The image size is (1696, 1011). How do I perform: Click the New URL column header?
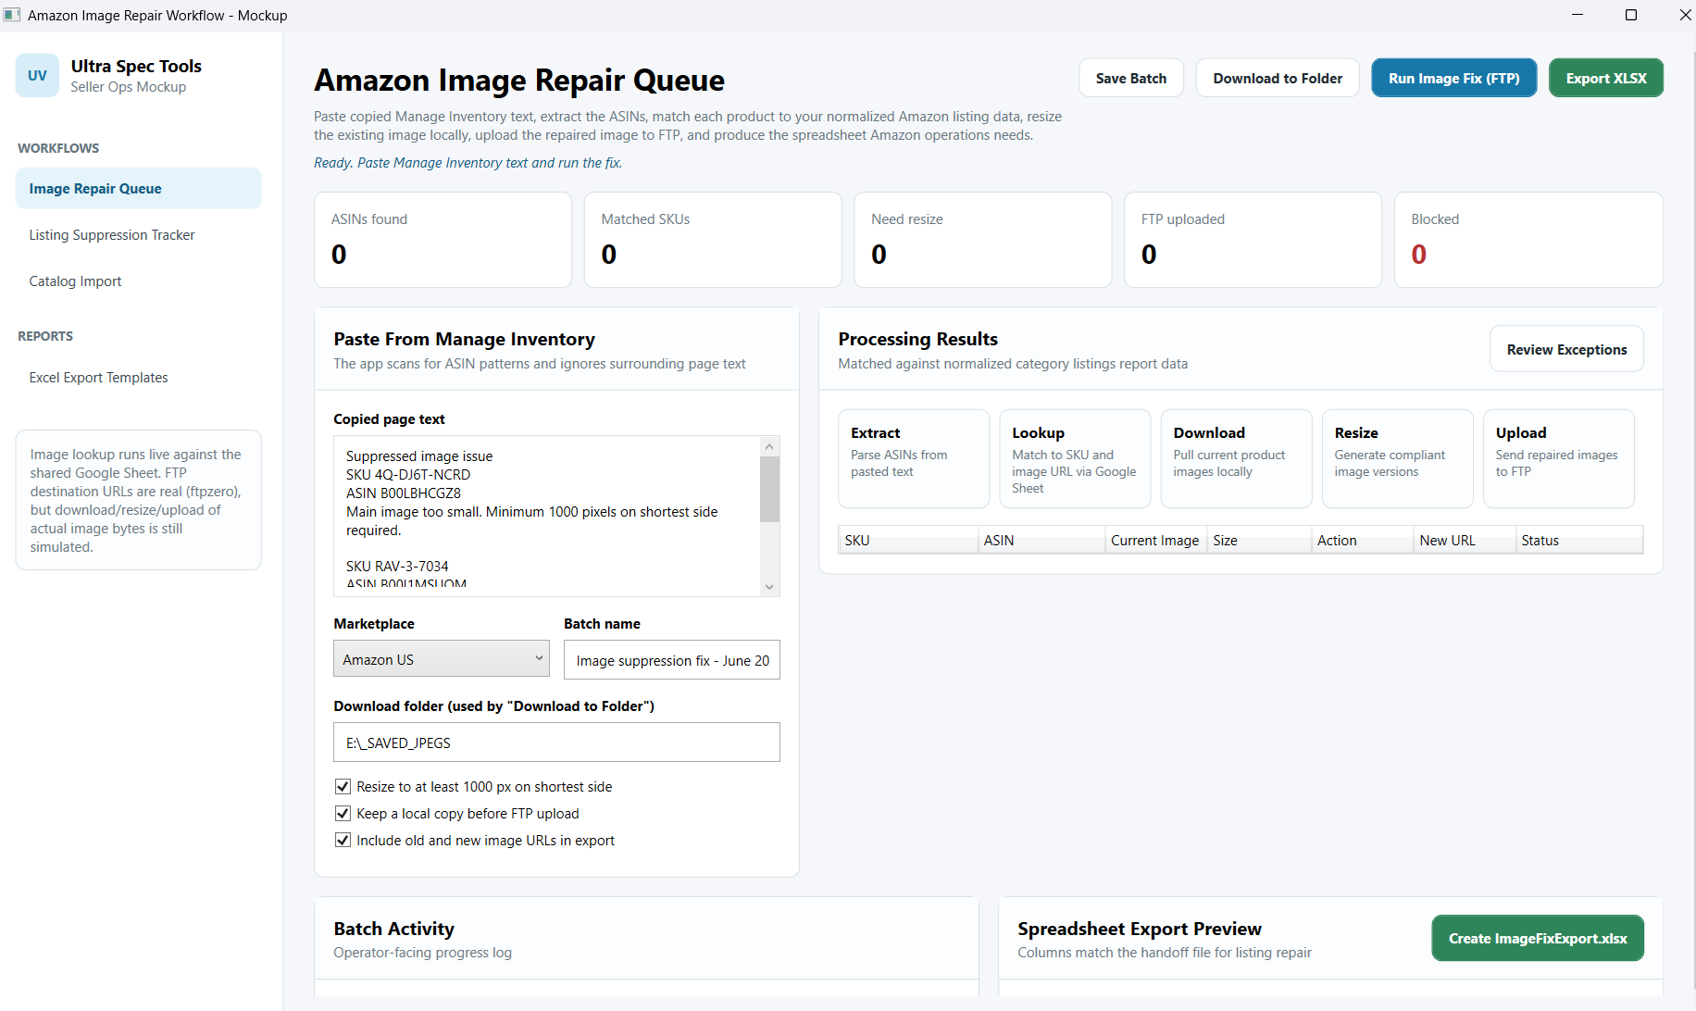click(x=1465, y=541)
